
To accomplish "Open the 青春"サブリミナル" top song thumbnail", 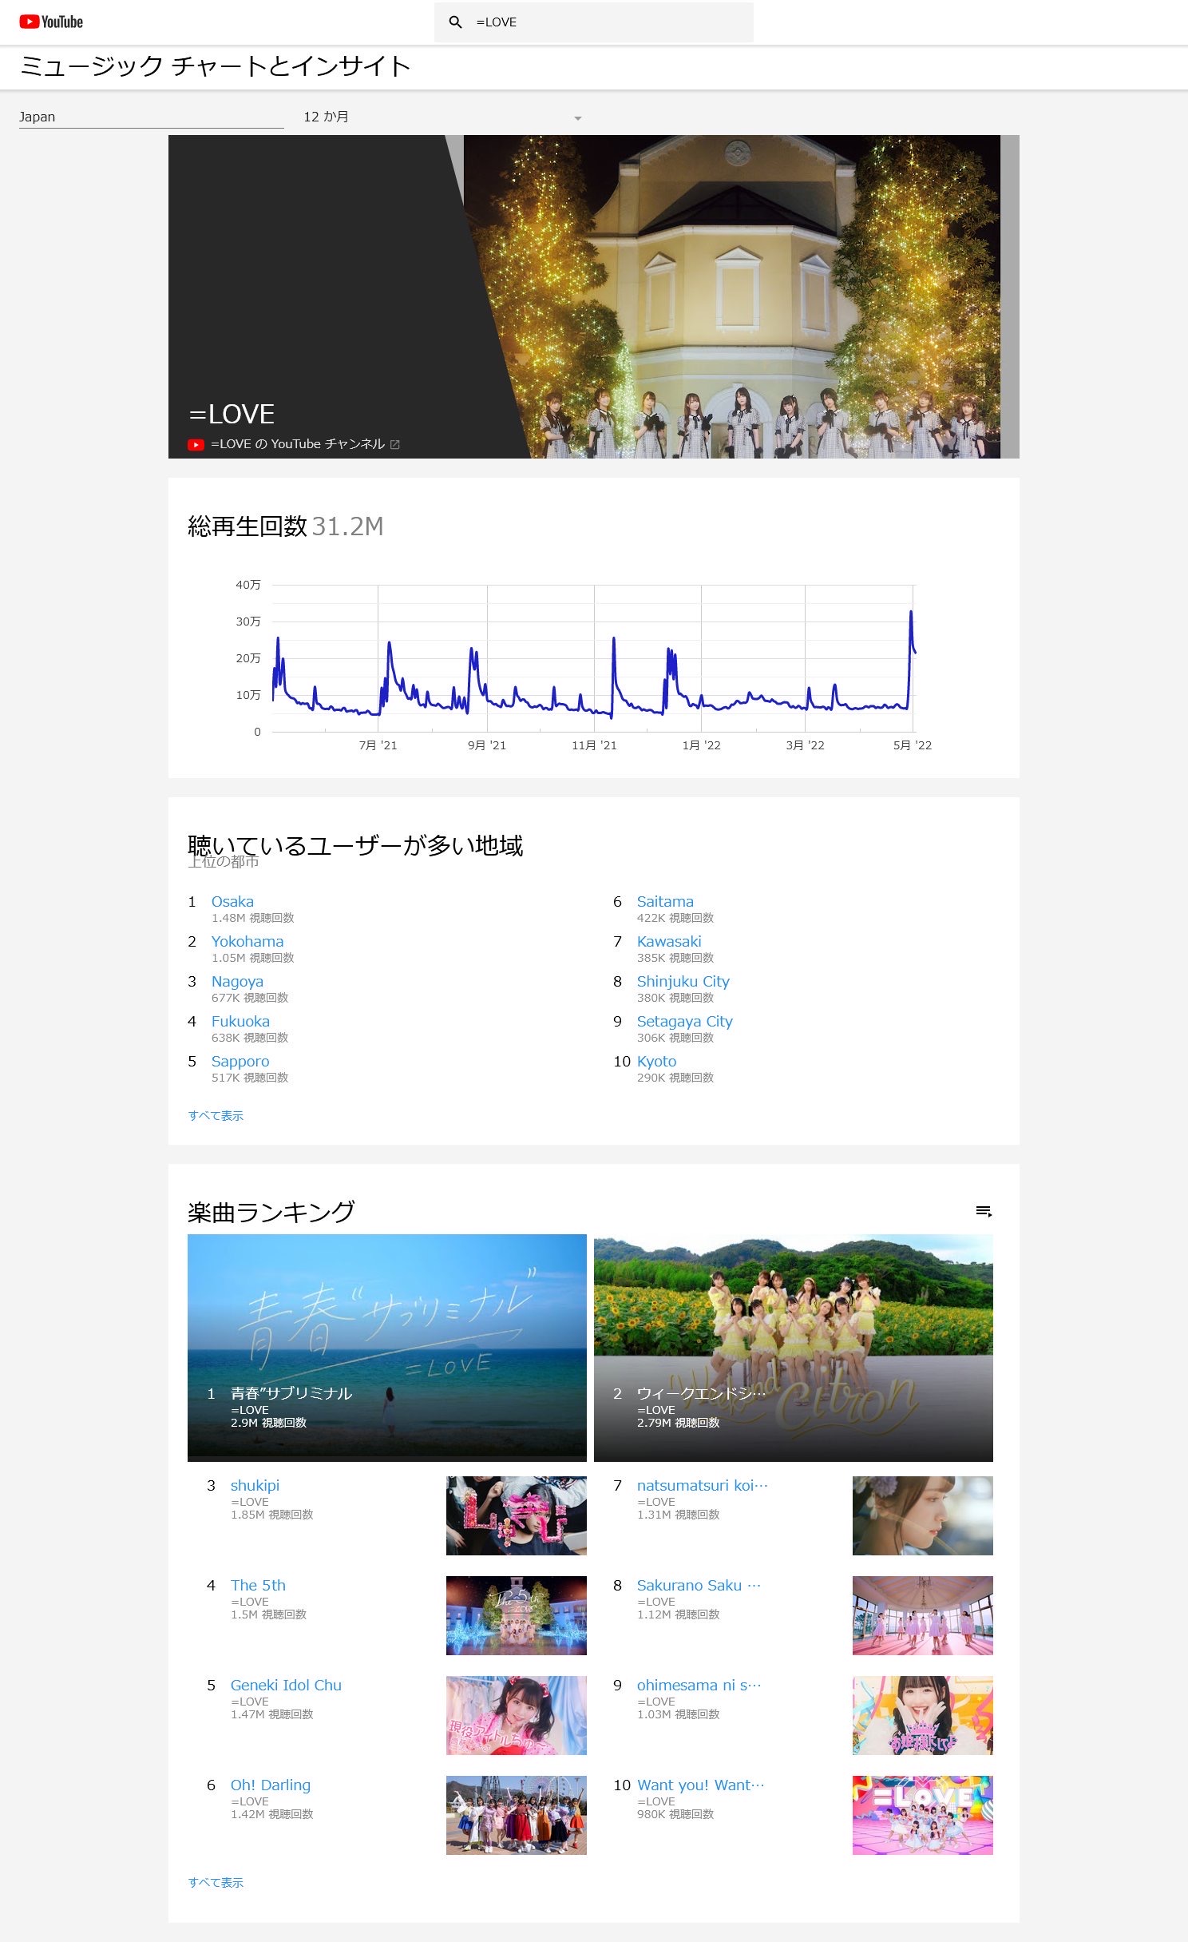I will [x=386, y=1347].
